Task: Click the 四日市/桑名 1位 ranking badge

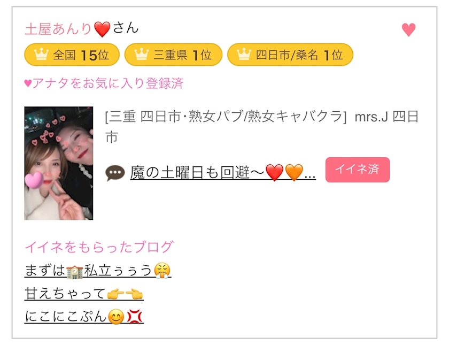Action: click(x=290, y=55)
